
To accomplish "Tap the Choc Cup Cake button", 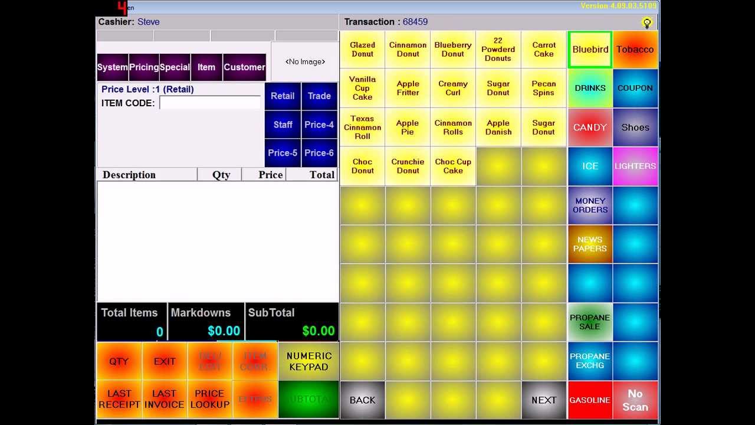I will pos(453,166).
